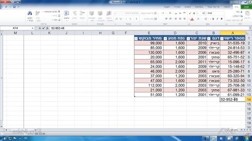The height and width of the screenshot is (141, 252).
Task: Switch to the Data ribbon tab
Action: [187, 7]
